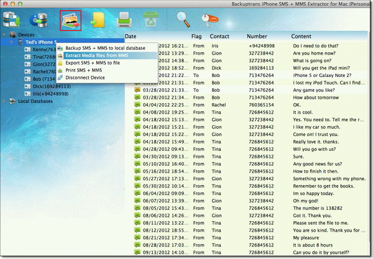This screenshot has height=259, width=373.
Task: Click green message icon for 06/07/2012 13:39
Action: pyautogui.click(x=137, y=201)
